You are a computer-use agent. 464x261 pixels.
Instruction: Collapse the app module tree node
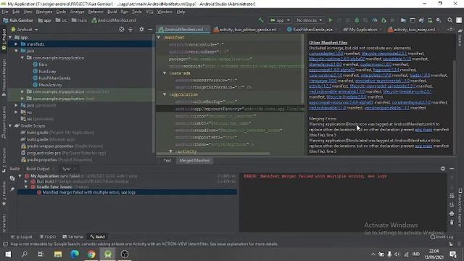pos(10,37)
